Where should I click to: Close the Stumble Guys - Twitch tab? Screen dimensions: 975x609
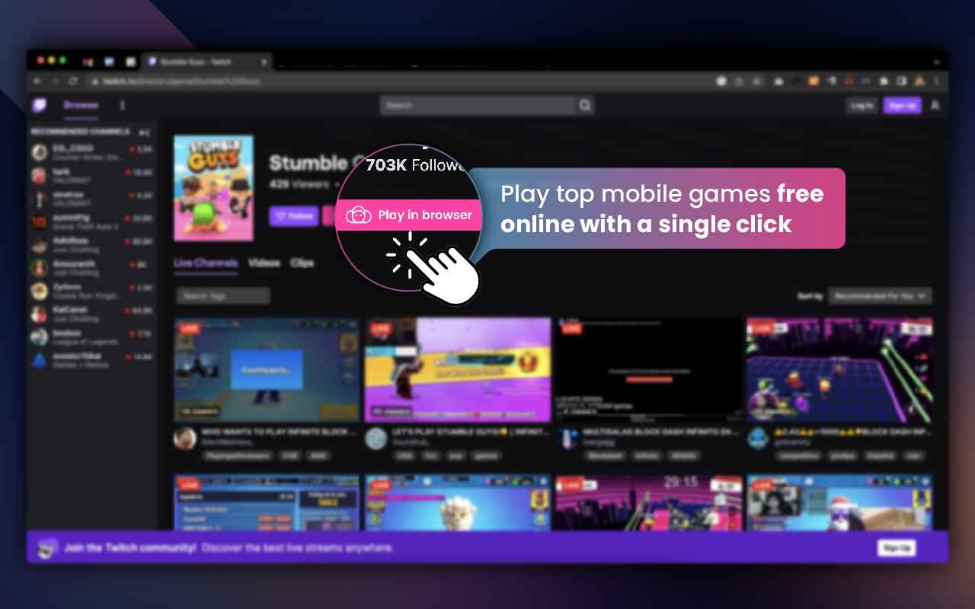pos(264,62)
